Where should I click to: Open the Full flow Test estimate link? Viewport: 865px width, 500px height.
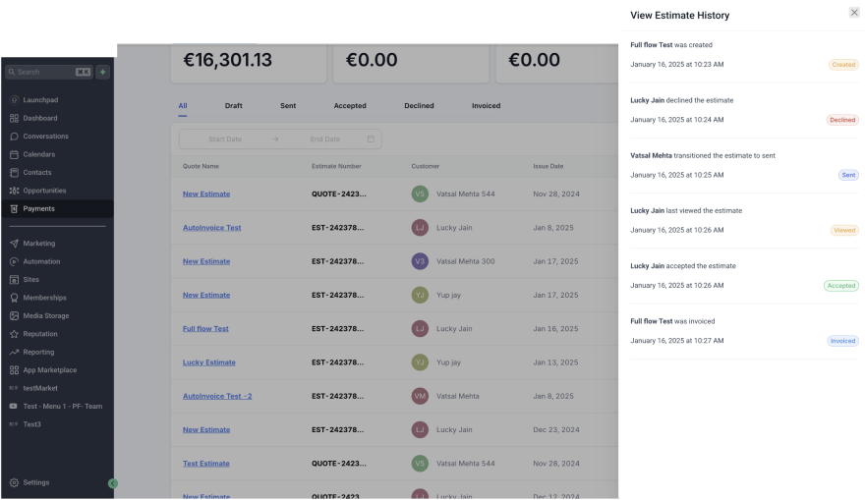pyautogui.click(x=205, y=329)
